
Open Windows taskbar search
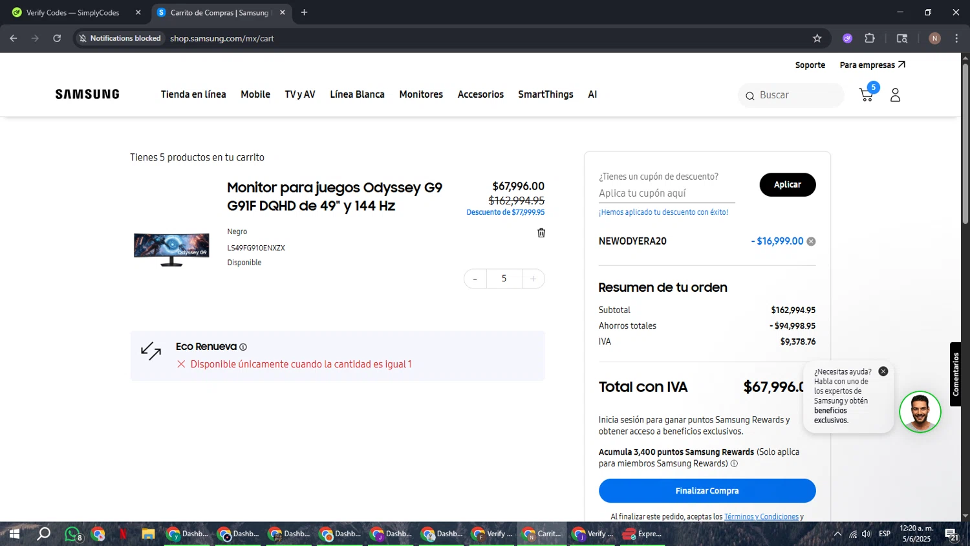coord(43,534)
